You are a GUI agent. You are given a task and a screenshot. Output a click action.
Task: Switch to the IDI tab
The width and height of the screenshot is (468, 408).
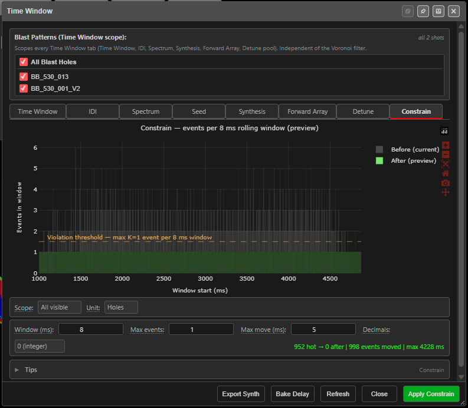click(x=93, y=111)
